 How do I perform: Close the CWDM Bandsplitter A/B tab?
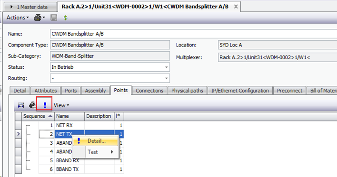[236, 7]
